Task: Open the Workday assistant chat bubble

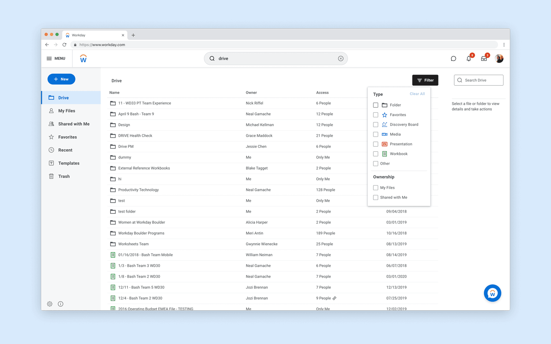Action: [x=492, y=293]
